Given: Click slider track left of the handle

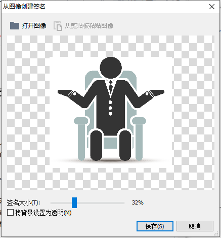Looking at the screenshot, I should (61, 202).
